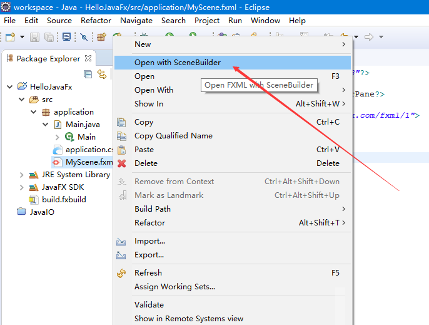Screen dimensions: 429x325
Task: Collapse the src folder node
Action: point(22,100)
